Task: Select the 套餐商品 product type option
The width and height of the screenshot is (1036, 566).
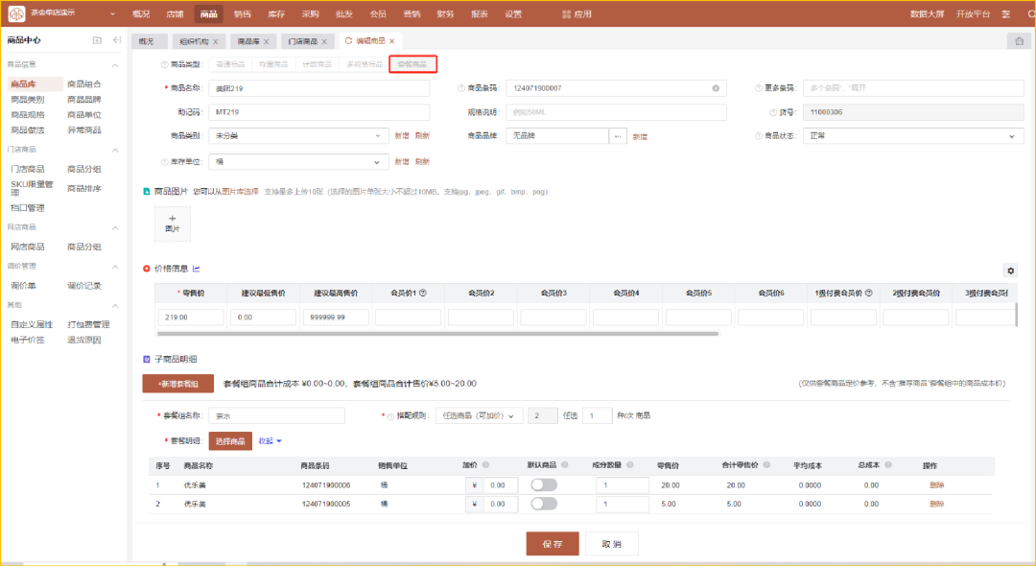Action: 412,64
